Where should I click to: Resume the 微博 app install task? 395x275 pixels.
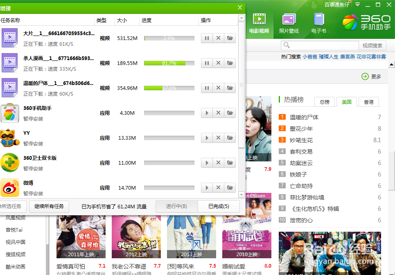pyautogui.click(x=207, y=188)
